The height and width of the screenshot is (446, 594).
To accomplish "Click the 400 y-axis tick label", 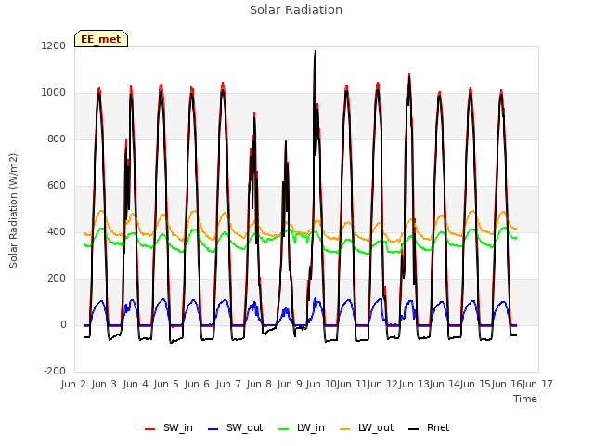I will pos(57,232).
